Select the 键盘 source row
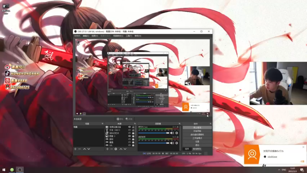307x173 pixels. click(120, 142)
